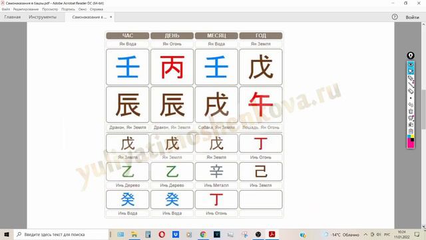
Task: Switch to the Главная tab
Action: point(12,17)
